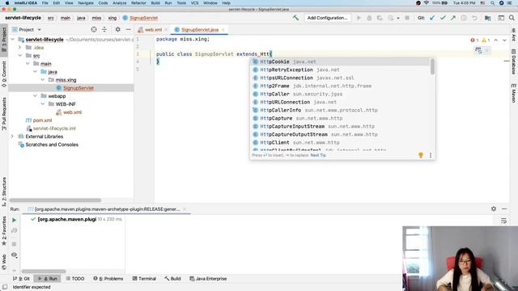Click the warning indicator in editor corner

tap(486, 40)
